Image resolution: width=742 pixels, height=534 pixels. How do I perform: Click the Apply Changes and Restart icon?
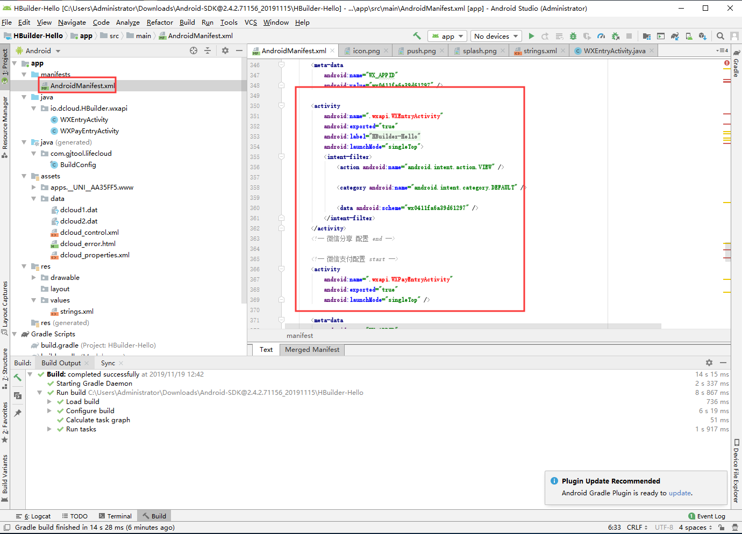coord(545,36)
